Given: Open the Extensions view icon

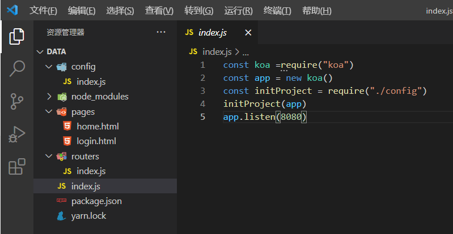Looking at the screenshot, I should coord(16,167).
